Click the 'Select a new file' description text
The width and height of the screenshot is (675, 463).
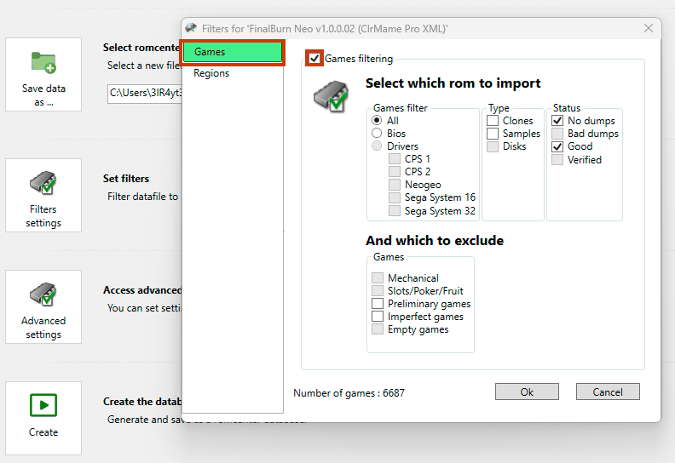coord(144,66)
